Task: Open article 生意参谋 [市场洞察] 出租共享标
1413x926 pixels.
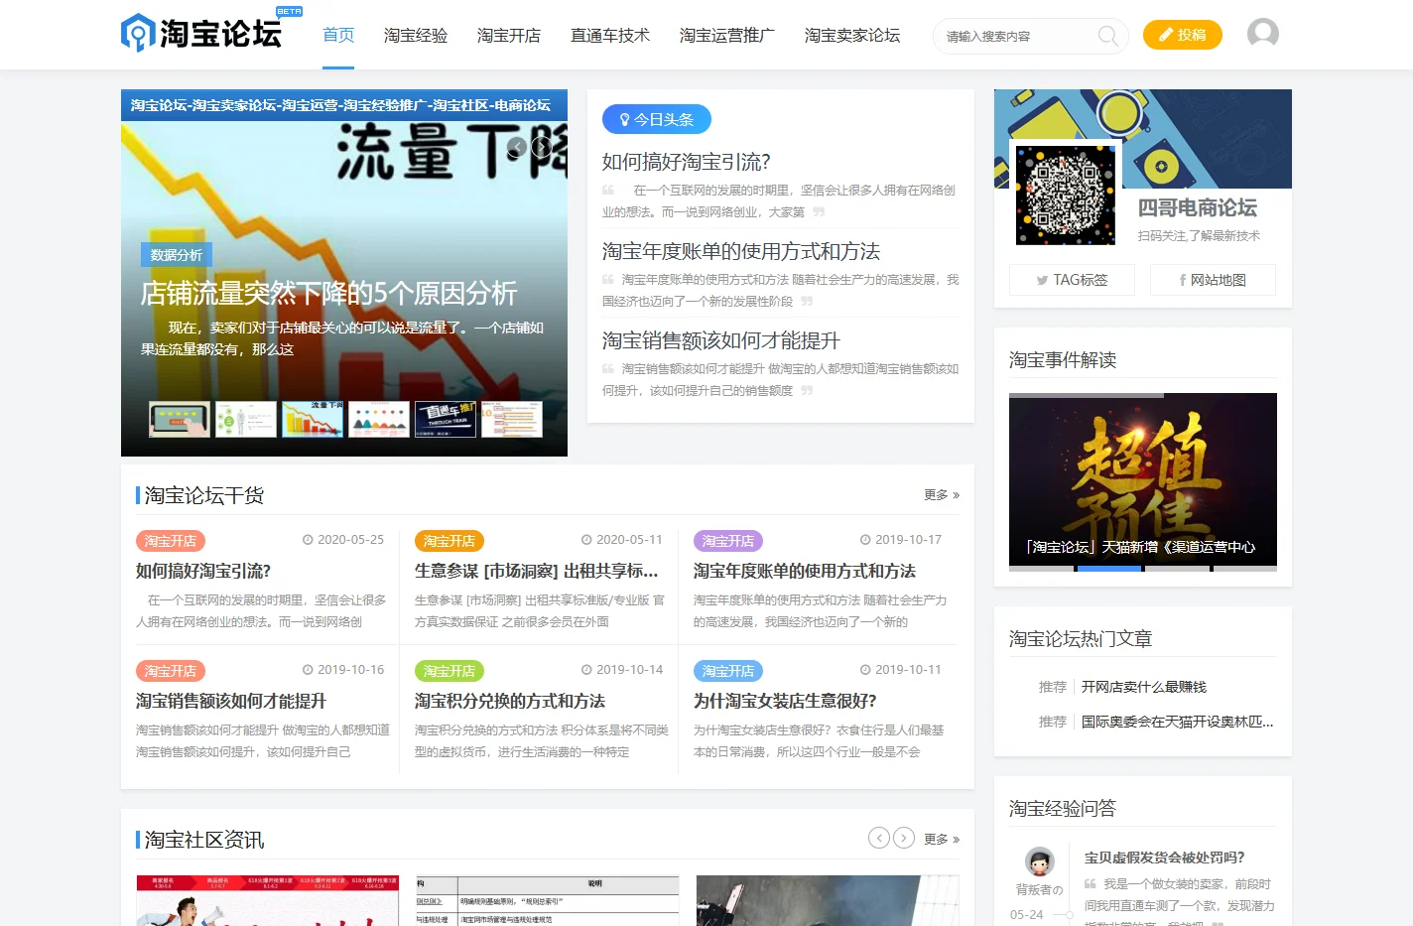Action: pos(537,571)
